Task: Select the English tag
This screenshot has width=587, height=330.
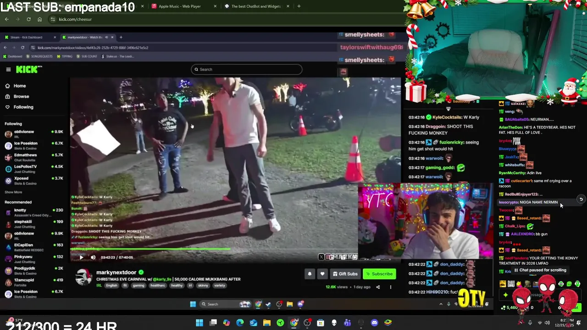Action: pos(111,286)
